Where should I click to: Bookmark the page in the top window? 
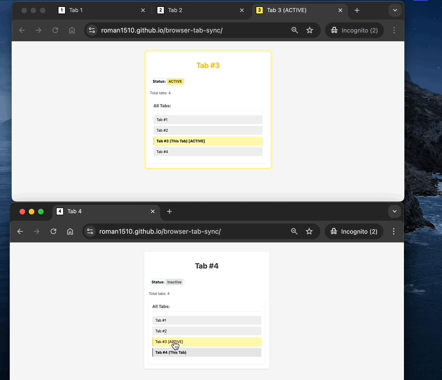pos(310,30)
